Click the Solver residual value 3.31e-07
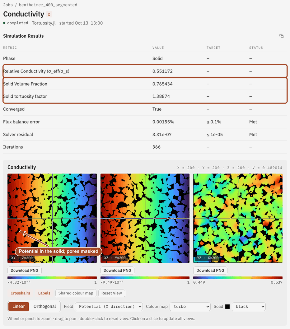Viewport: 290px width, 329px height. pyautogui.click(x=162, y=135)
